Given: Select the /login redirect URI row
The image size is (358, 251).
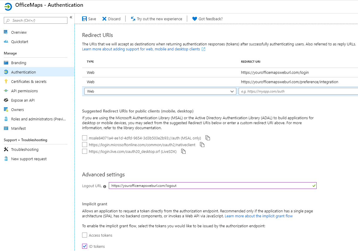Looking at the screenshot, I should click(x=220, y=72).
